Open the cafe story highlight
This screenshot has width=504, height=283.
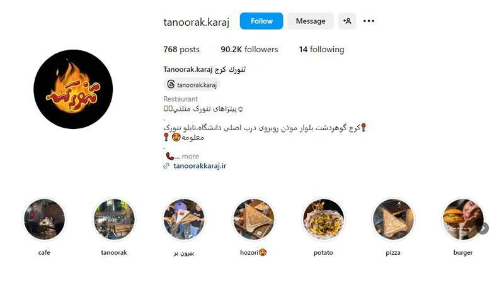(44, 219)
